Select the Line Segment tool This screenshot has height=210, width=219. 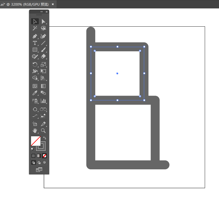[43, 43]
